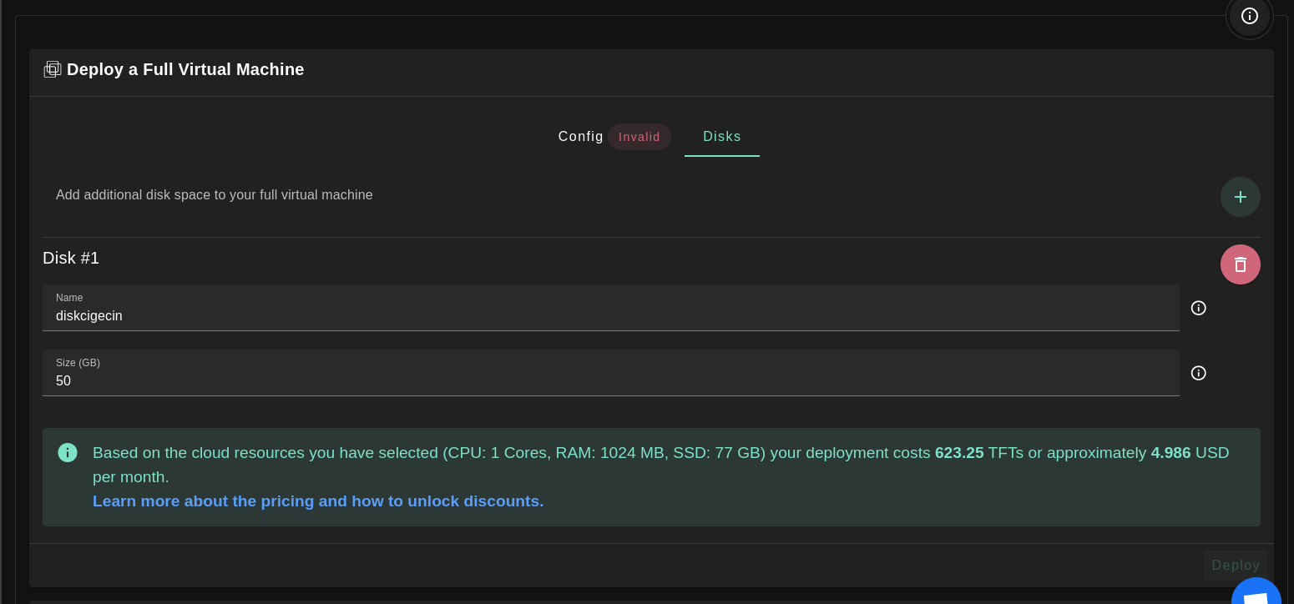The width and height of the screenshot is (1294, 604).
Task: Show info for the Size (GB) field
Action: pos(1198,373)
